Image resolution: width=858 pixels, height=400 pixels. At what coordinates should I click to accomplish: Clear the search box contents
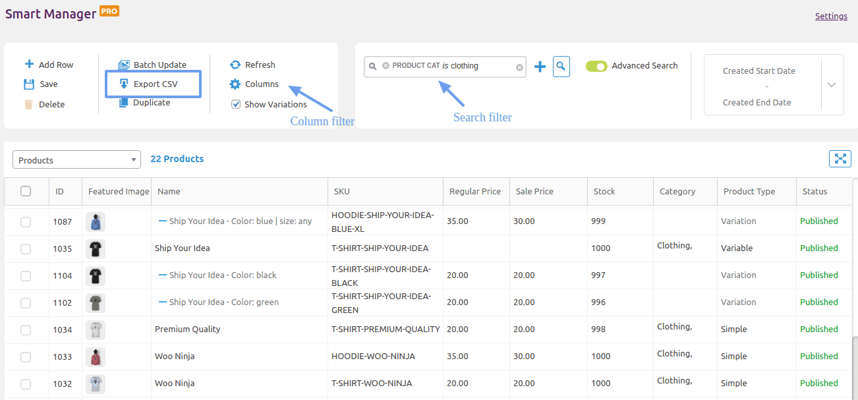point(519,67)
